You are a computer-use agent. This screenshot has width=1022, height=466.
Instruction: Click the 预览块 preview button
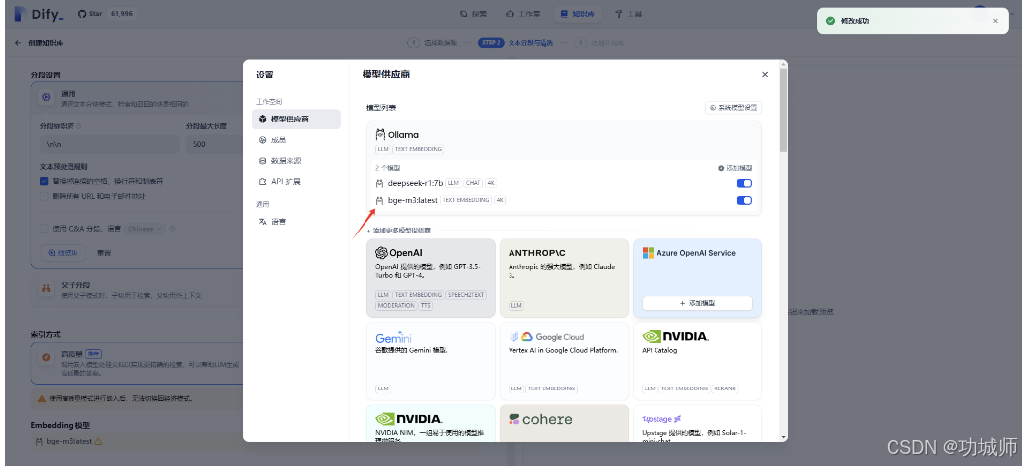coord(63,253)
